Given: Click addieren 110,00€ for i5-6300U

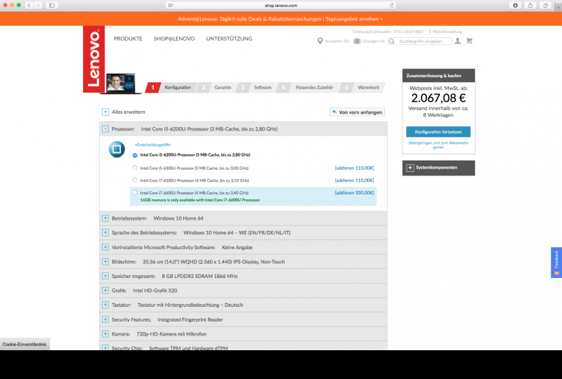Looking at the screenshot, I should coord(354,168).
